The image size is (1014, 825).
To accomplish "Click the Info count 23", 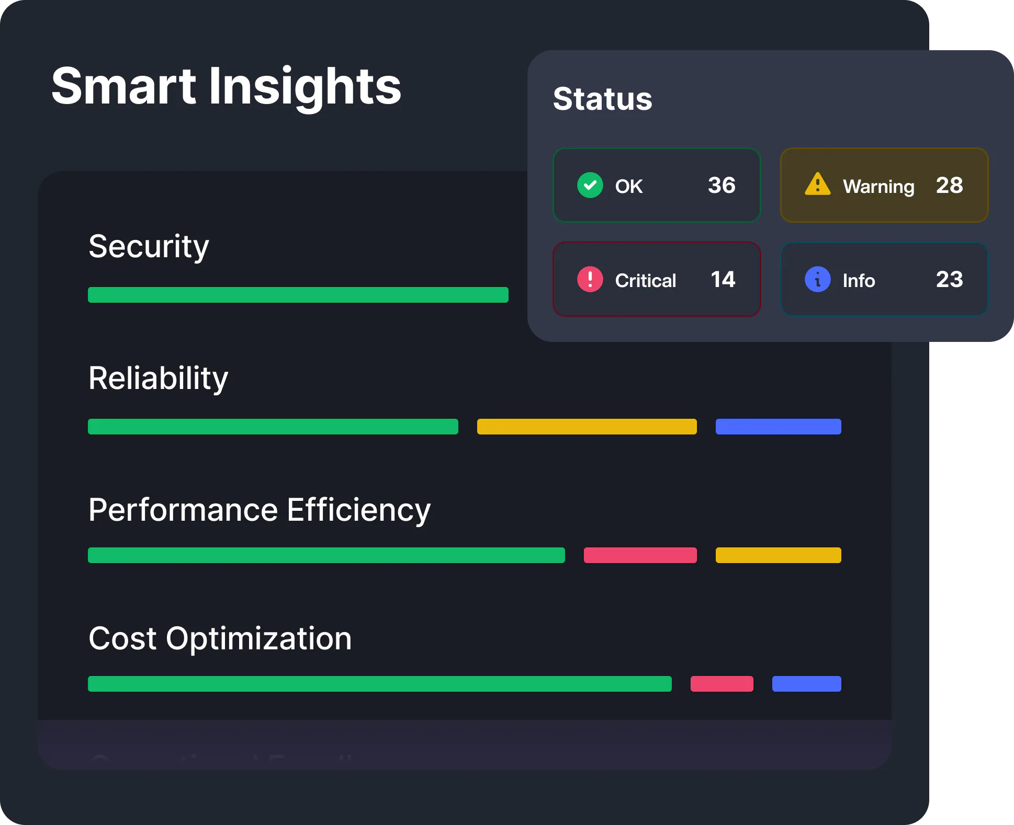I will 949,279.
